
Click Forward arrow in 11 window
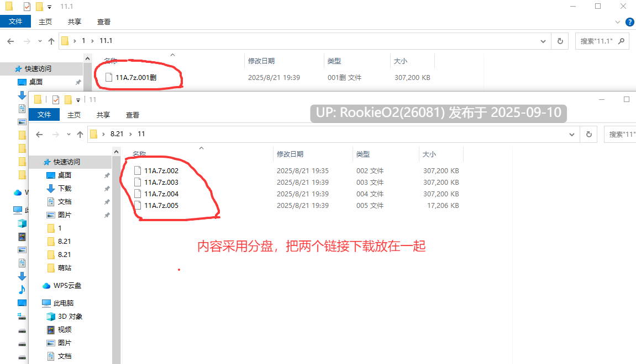click(x=56, y=134)
